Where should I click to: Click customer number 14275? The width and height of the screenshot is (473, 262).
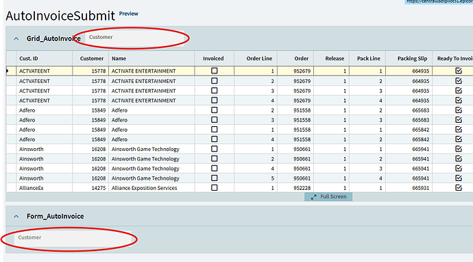(99, 188)
